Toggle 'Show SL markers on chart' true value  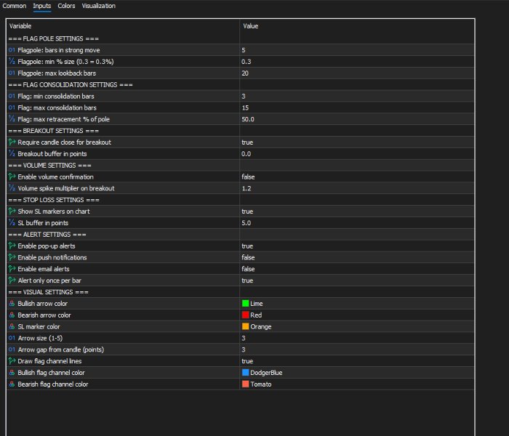(247, 211)
